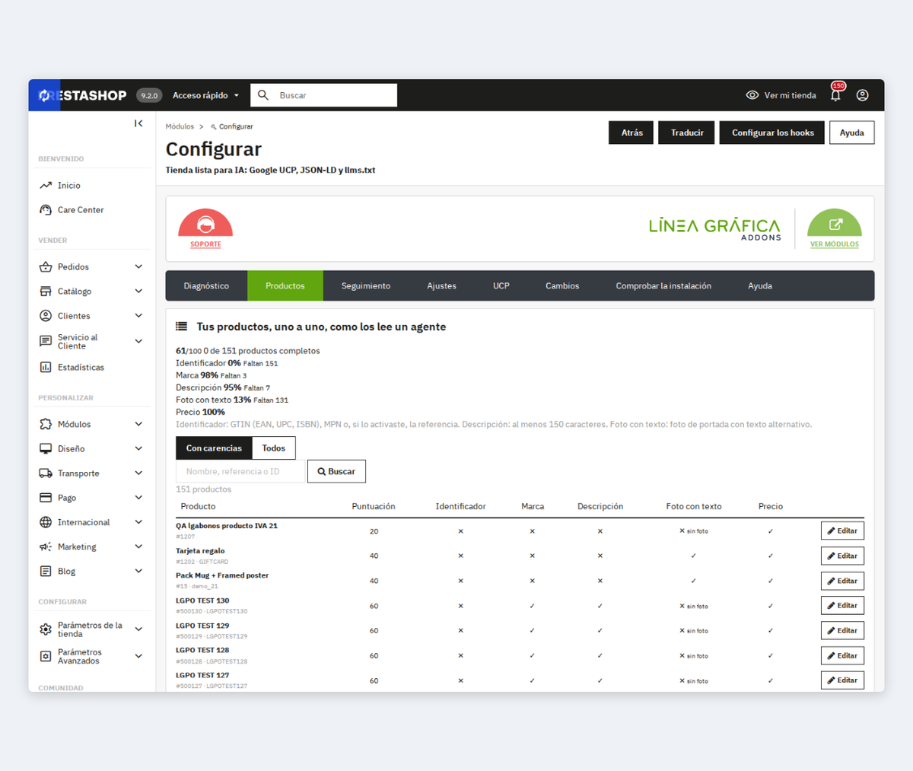The image size is (913, 771).
Task: Expand the Catálogo submenu chevron
Action: pyautogui.click(x=138, y=291)
